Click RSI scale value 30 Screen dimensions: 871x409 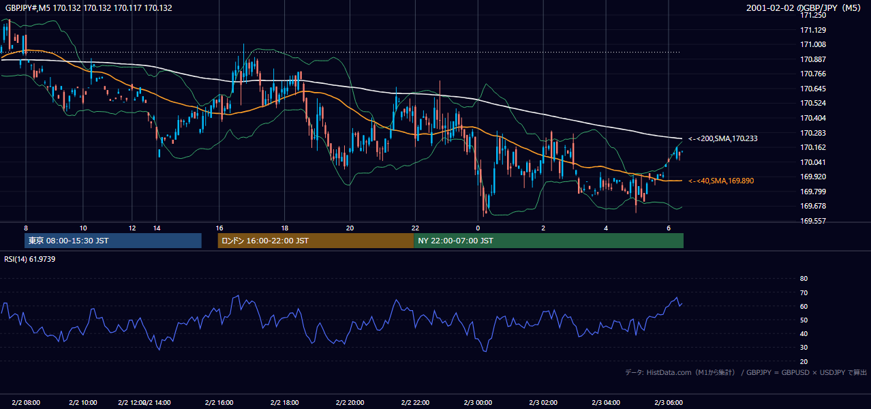804,347
